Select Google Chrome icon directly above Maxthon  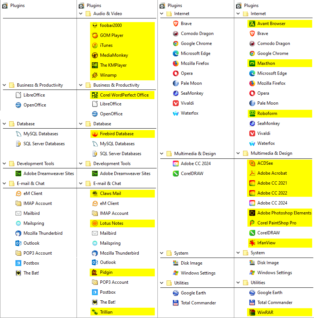point(252,53)
